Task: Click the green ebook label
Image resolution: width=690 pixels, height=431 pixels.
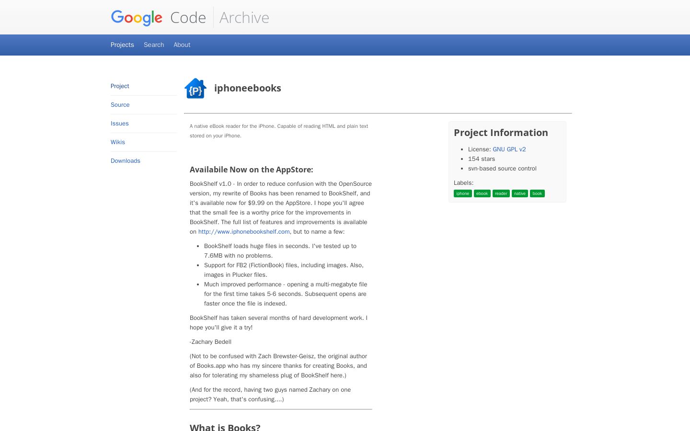Action: (x=482, y=193)
